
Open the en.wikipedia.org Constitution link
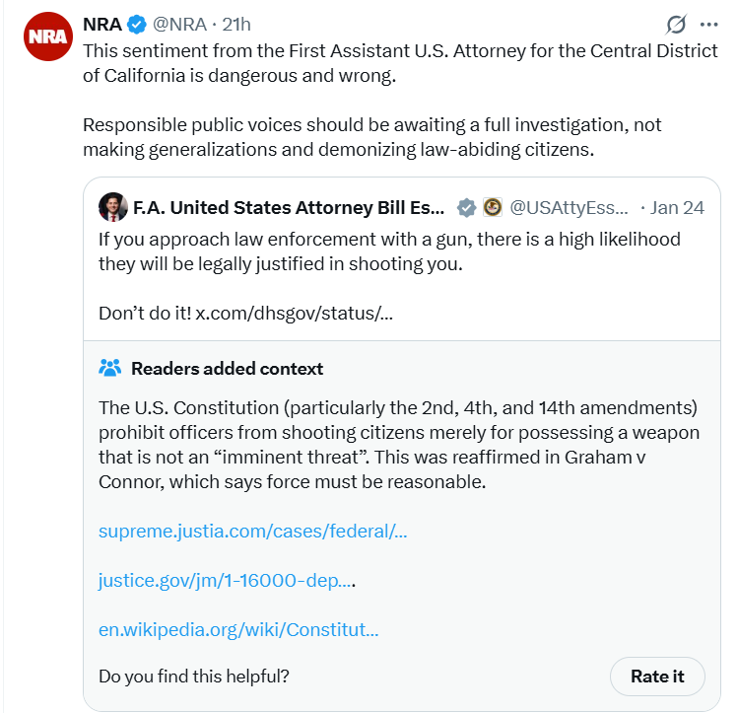(238, 629)
